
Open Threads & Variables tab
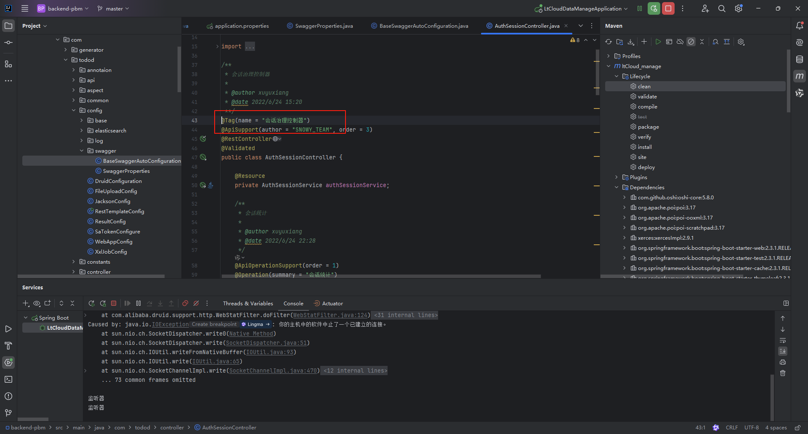coord(248,303)
